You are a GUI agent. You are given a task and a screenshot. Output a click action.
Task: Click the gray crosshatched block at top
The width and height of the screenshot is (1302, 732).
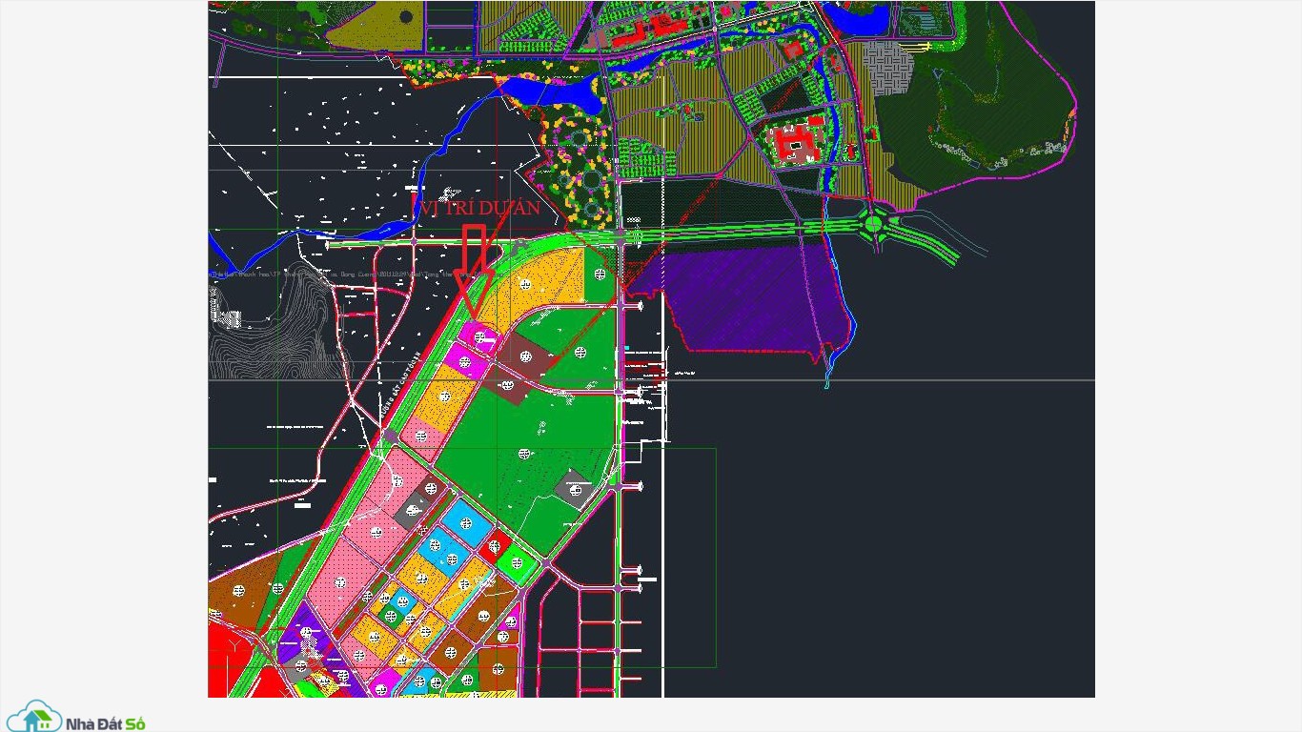887,68
